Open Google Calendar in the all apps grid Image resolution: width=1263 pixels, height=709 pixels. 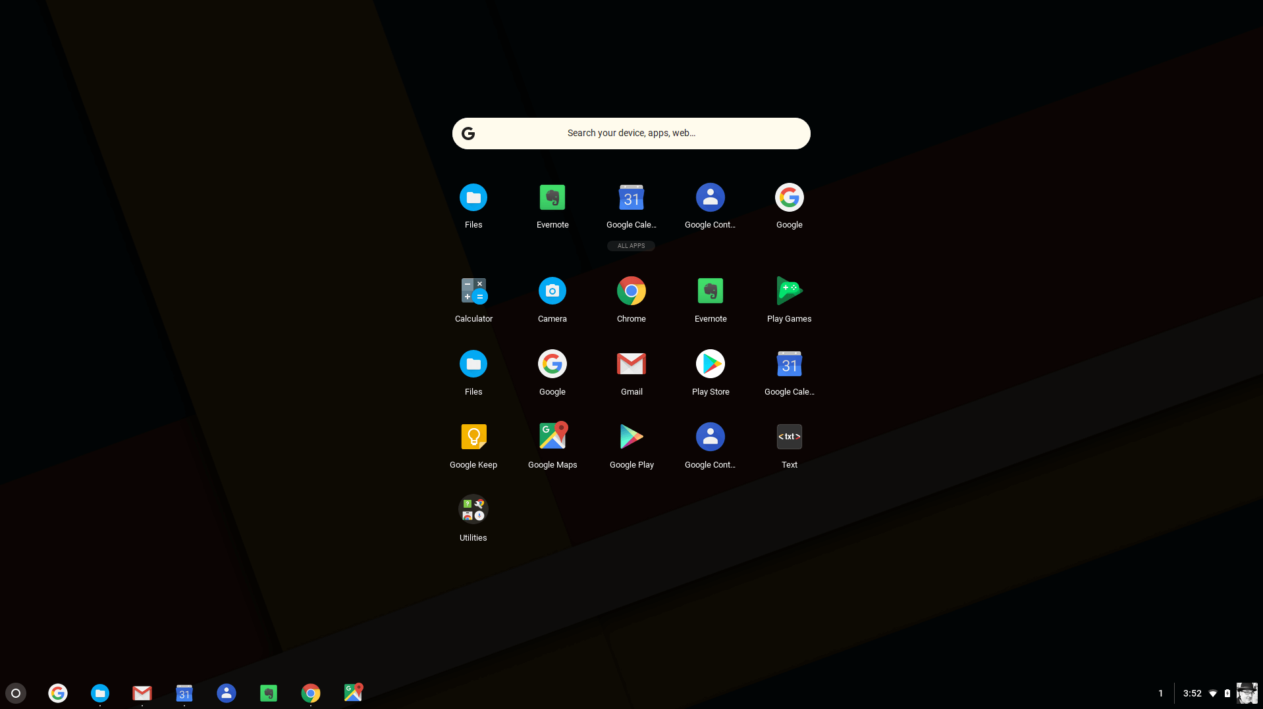(790, 364)
